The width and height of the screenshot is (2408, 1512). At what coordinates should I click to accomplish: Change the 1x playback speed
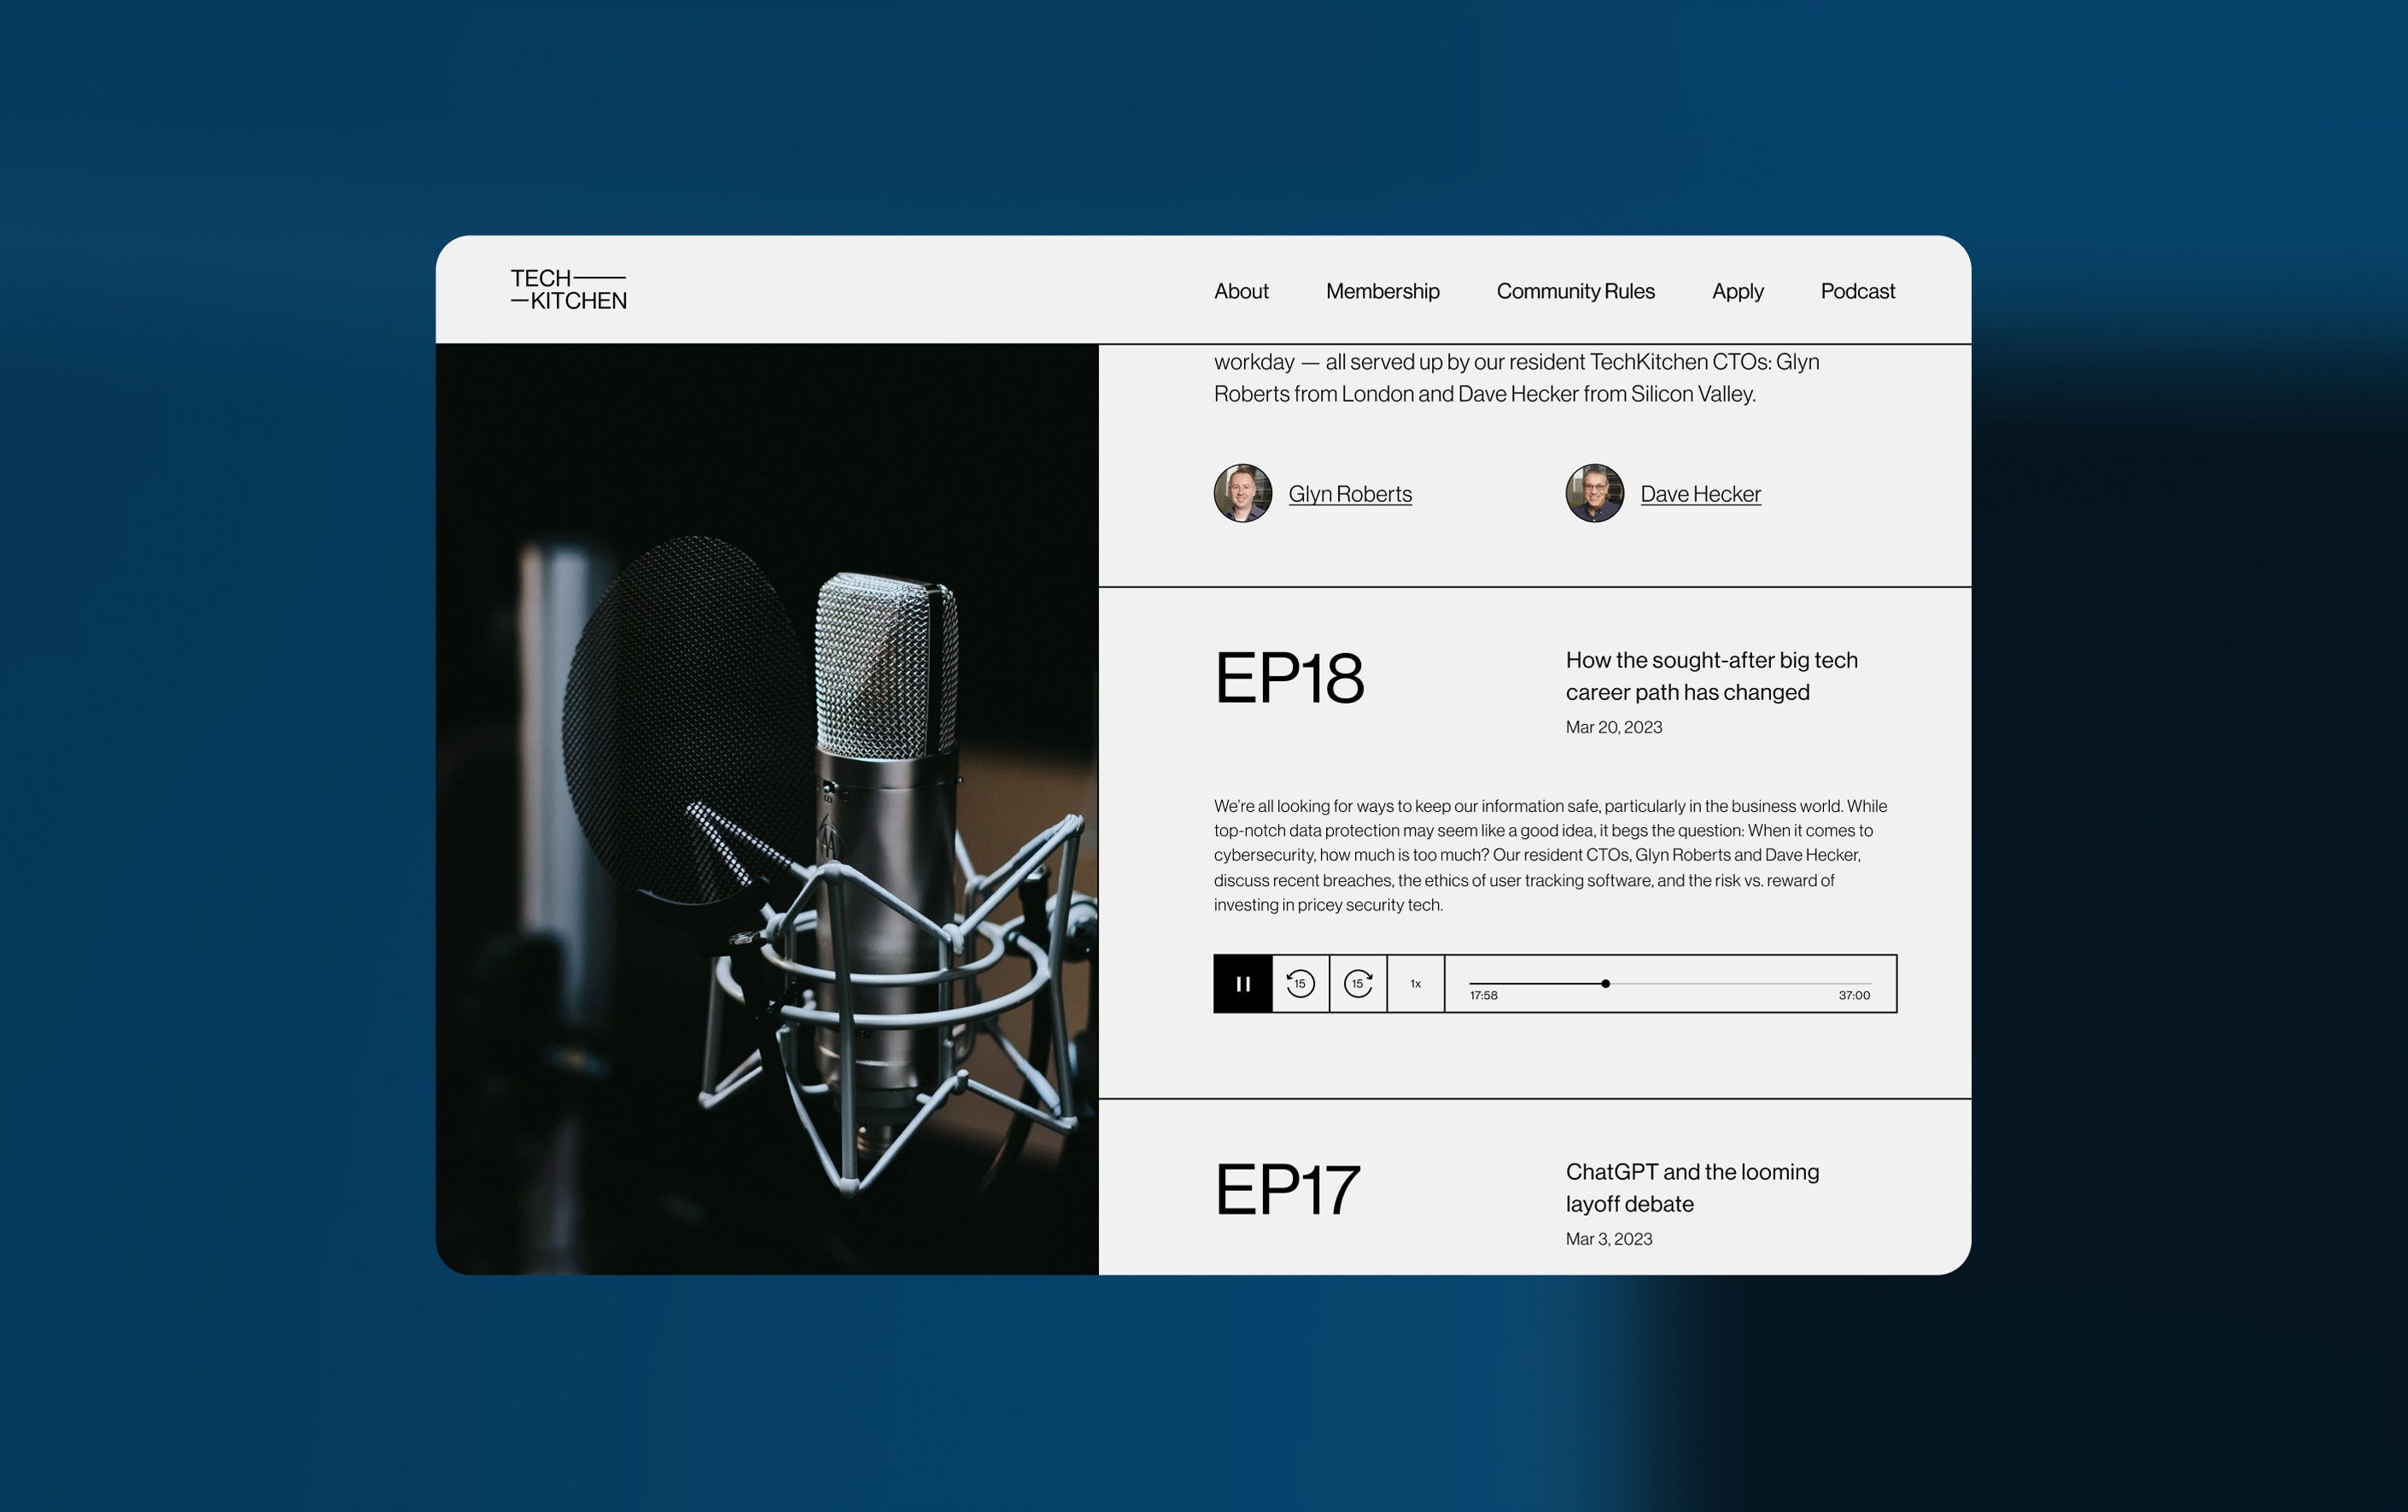1416,984
